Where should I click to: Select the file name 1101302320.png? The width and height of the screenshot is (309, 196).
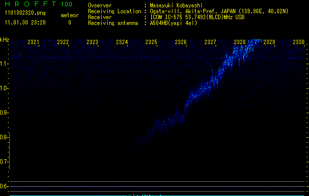tap(26, 13)
